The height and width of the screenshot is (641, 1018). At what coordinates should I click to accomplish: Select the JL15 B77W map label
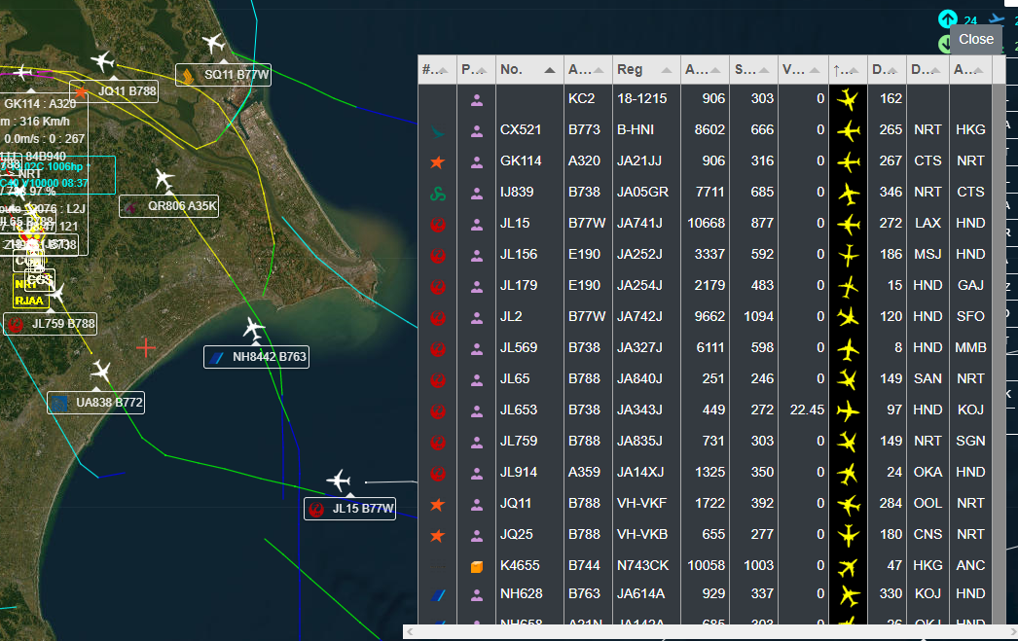pyautogui.click(x=350, y=509)
